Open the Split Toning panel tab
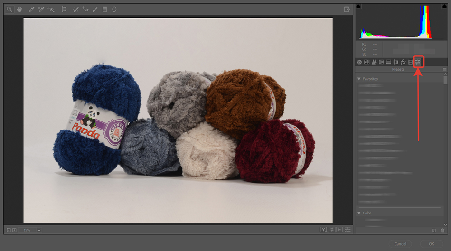The width and height of the screenshot is (451, 251). [x=388, y=62]
